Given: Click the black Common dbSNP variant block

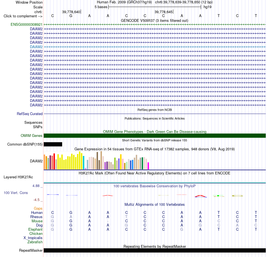Looking at the screenshot, I should pyautogui.click(x=53, y=144).
